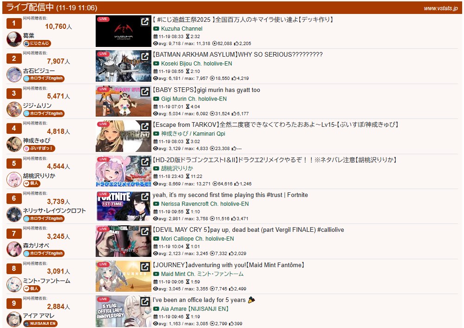The width and height of the screenshot is (464, 328).
Task: Click viewer count 7,907人
Action: tap(59, 62)
